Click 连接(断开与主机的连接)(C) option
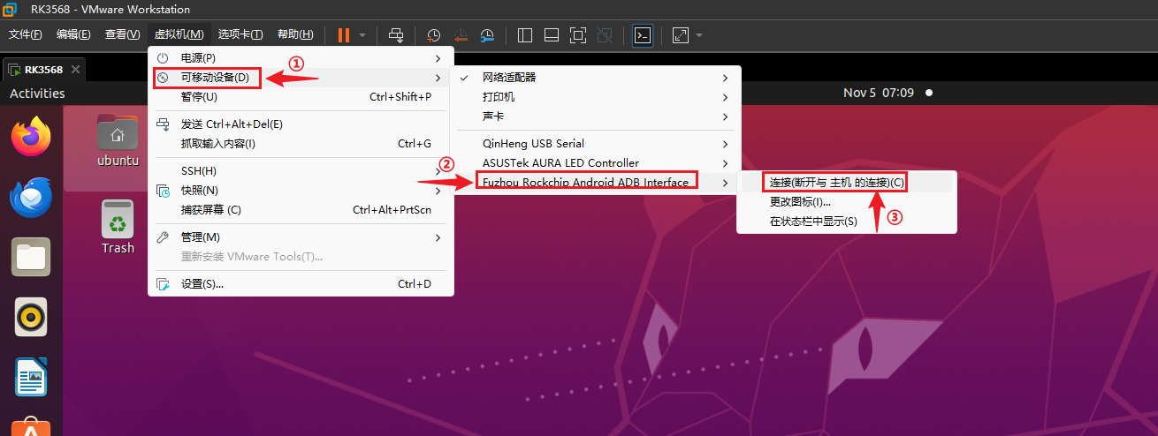Image resolution: width=1158 pixels, height=436 pixels. pyautogui.click(x=836, y=183)
